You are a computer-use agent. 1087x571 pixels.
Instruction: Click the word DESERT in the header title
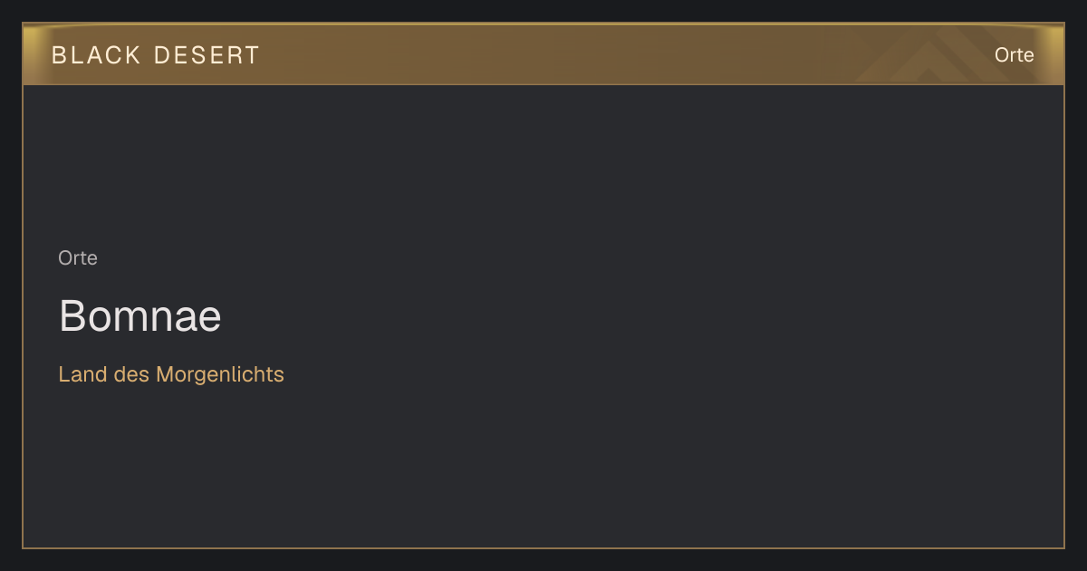207,55
